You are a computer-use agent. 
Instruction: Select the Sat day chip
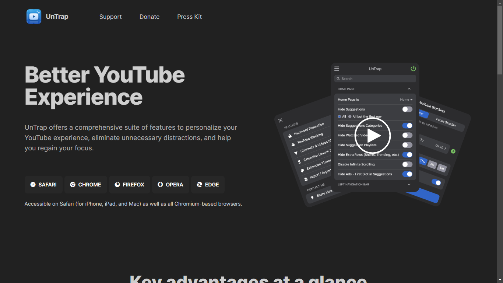click(x=442, y=168)
